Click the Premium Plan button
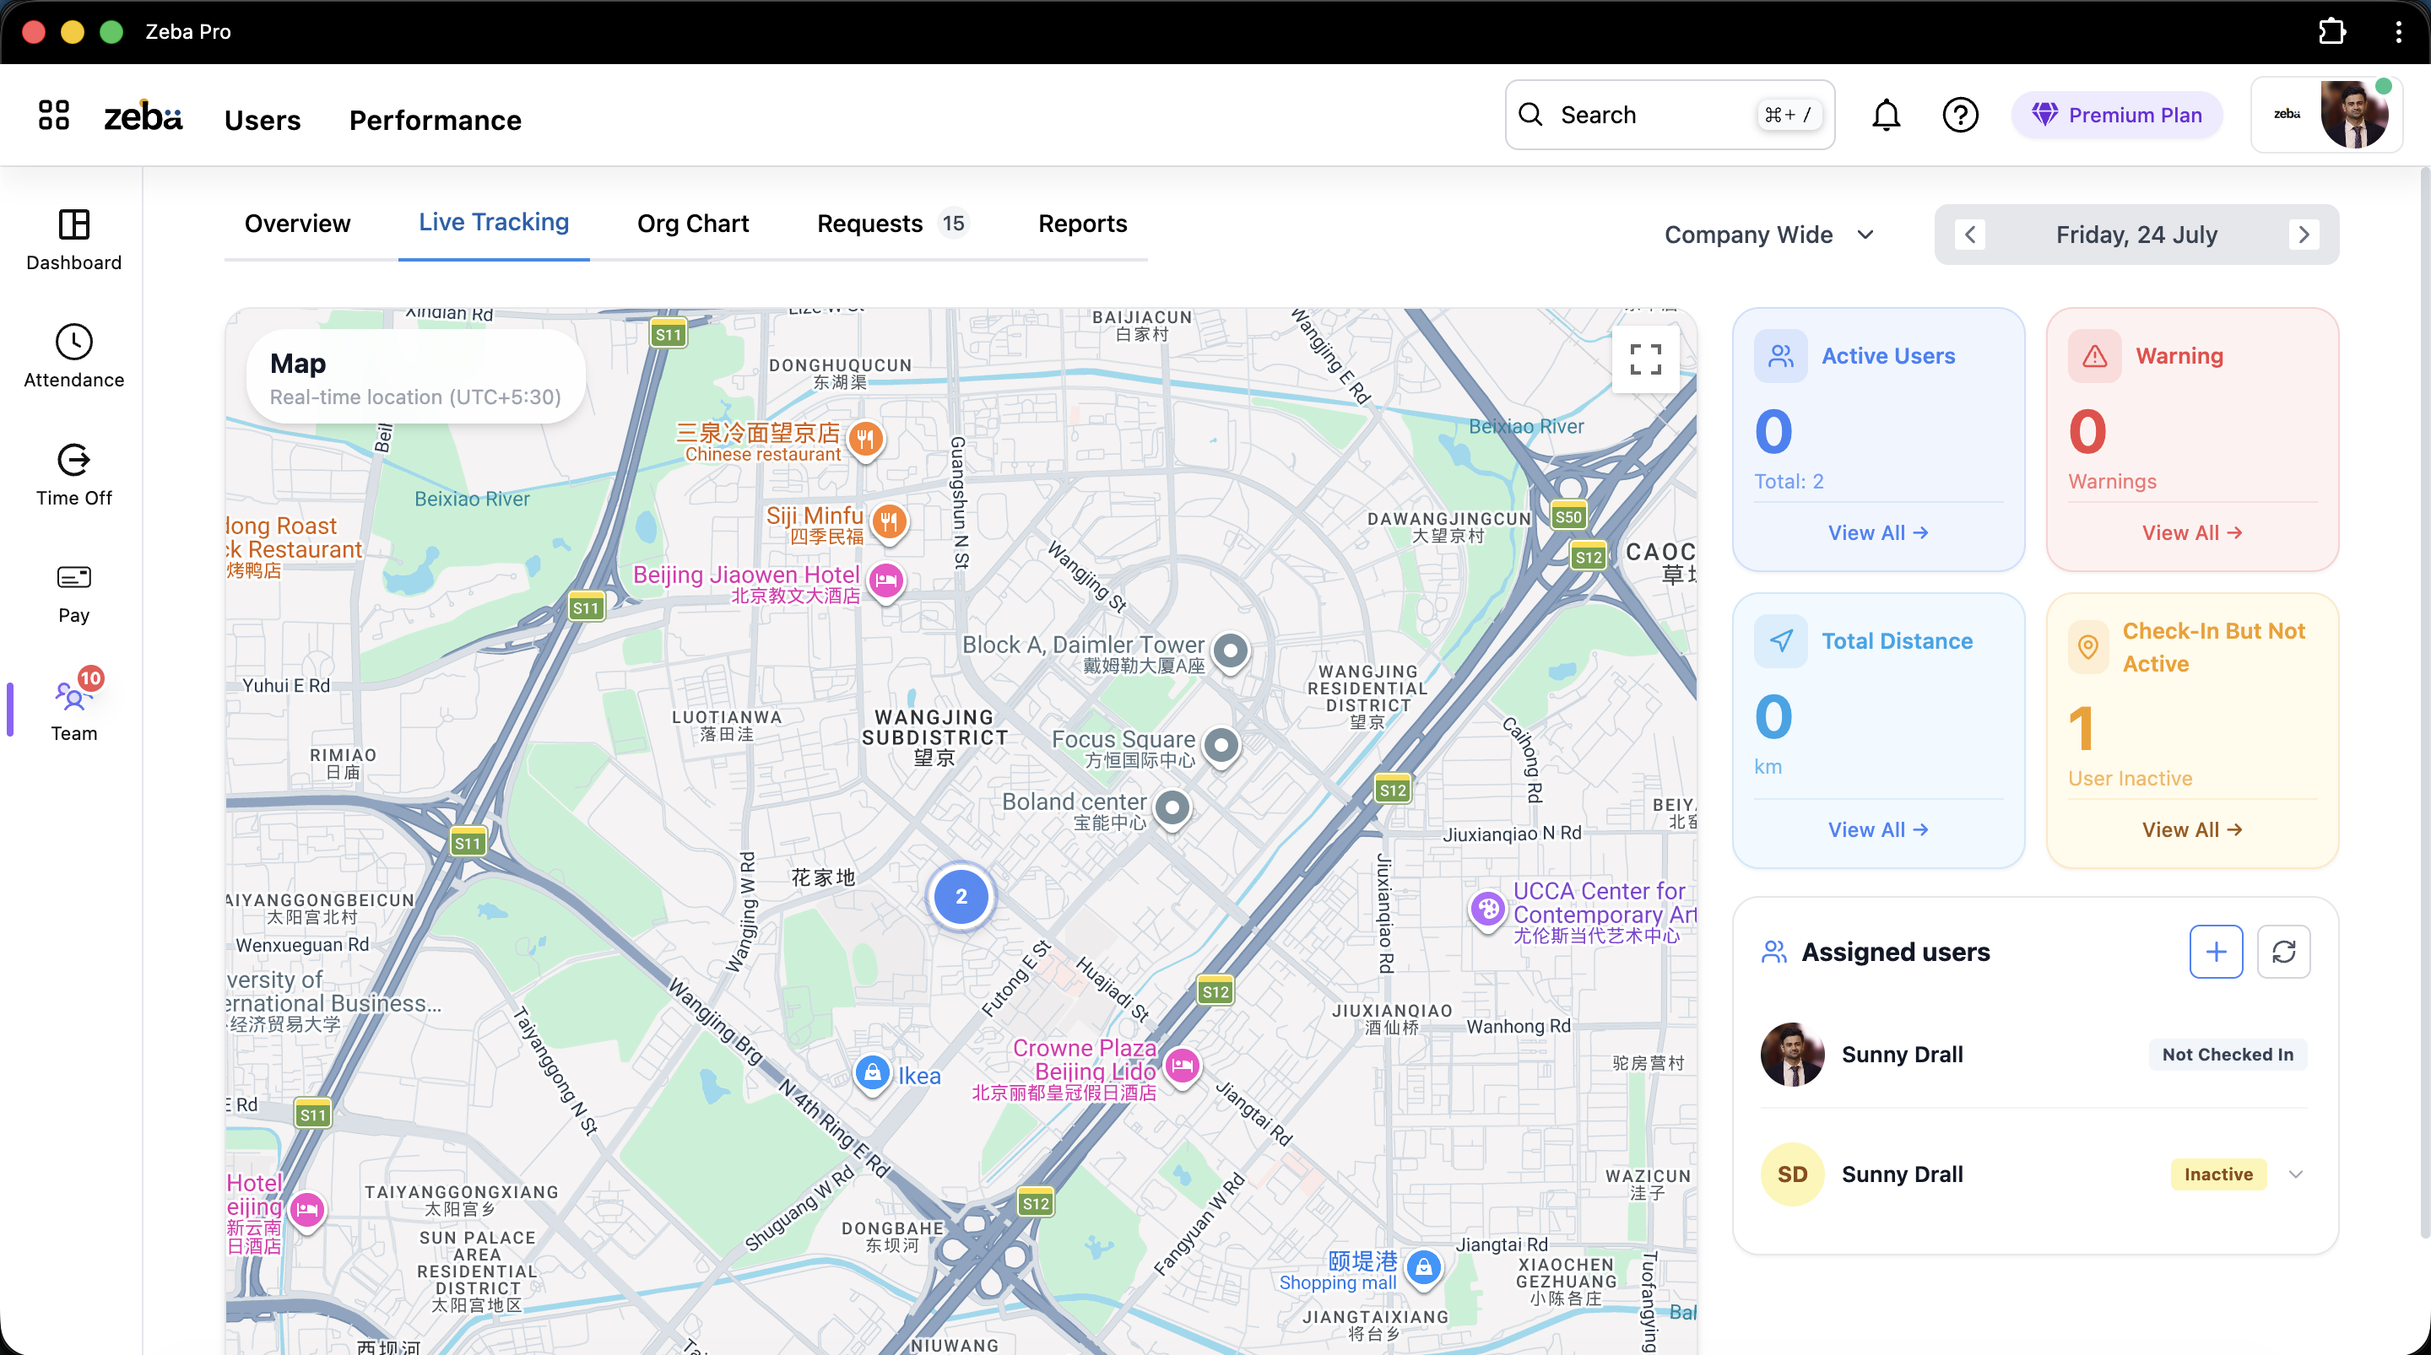This screenshot has width=2431, height=1355. (x=2117, y=115)
